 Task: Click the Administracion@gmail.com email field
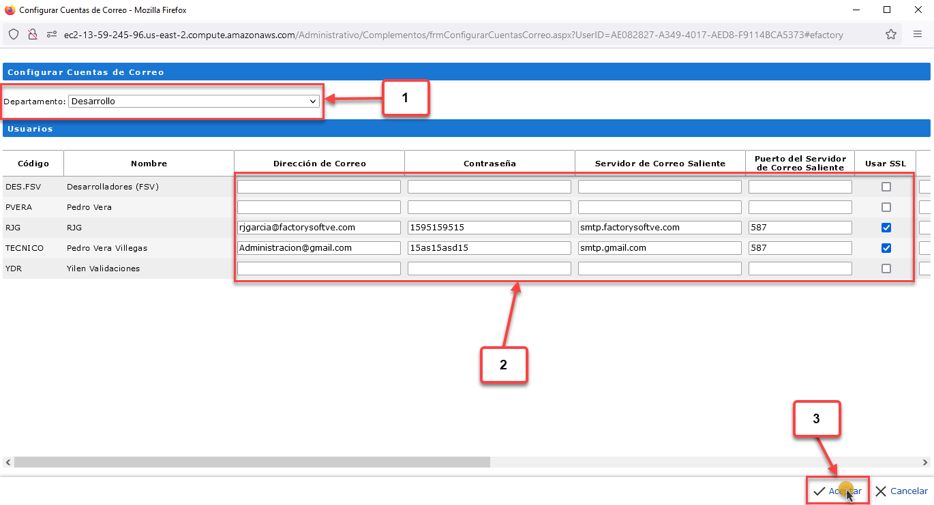pos(319,248)
